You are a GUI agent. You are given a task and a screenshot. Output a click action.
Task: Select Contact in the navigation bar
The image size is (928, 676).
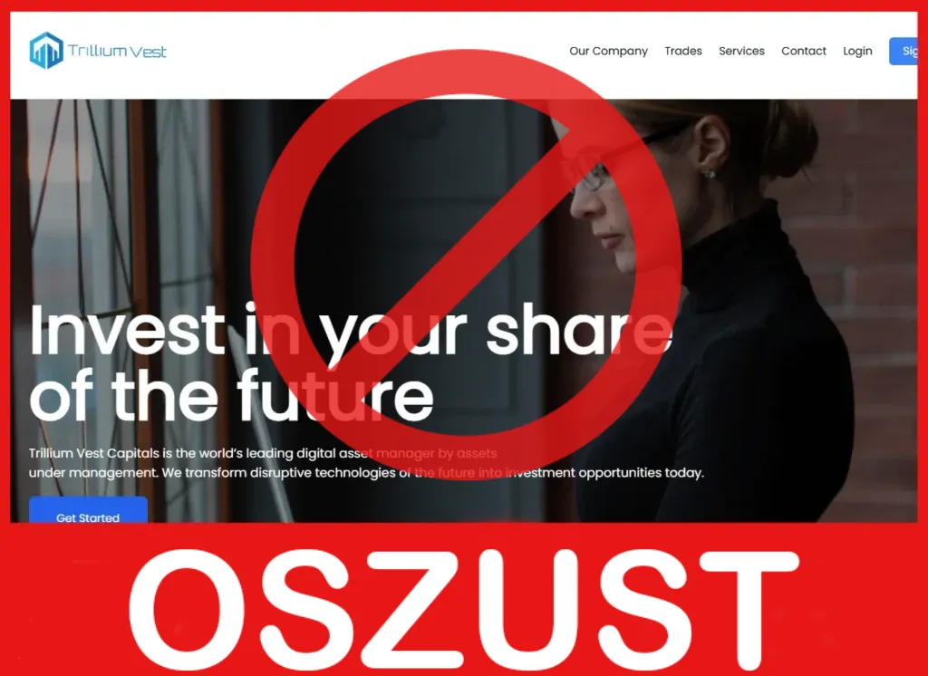click(x=804, y=51)
